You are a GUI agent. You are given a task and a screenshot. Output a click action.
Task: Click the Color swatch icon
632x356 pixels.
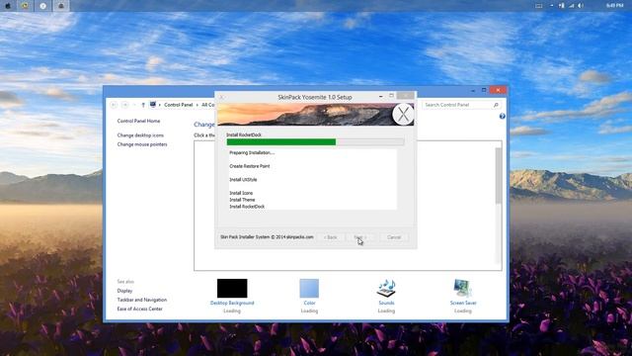(309, 288)
